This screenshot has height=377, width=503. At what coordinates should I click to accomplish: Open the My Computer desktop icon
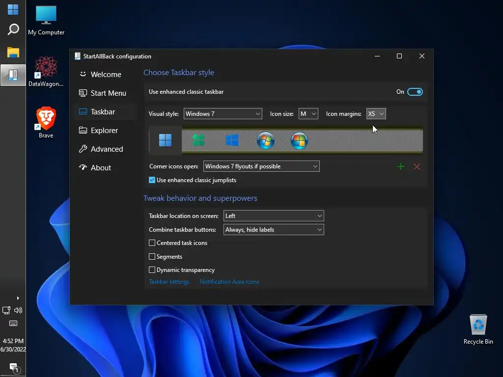tap(46, 20)
